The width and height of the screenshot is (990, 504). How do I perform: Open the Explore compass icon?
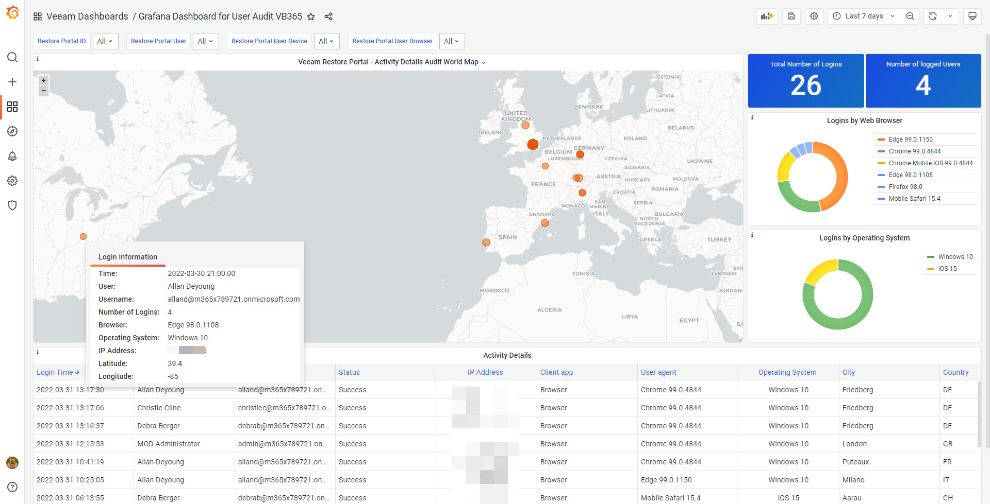pyautogui.click(x=12, y=131)
